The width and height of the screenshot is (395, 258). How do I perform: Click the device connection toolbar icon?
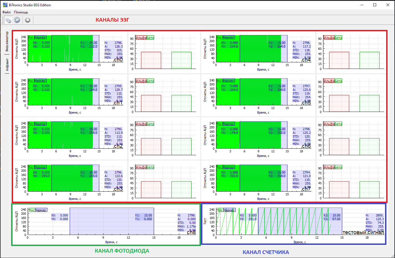[8, 20]
